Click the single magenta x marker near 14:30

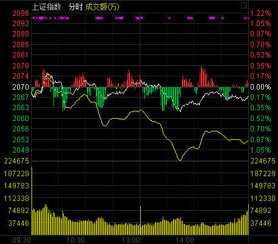(x=223, y=18)
